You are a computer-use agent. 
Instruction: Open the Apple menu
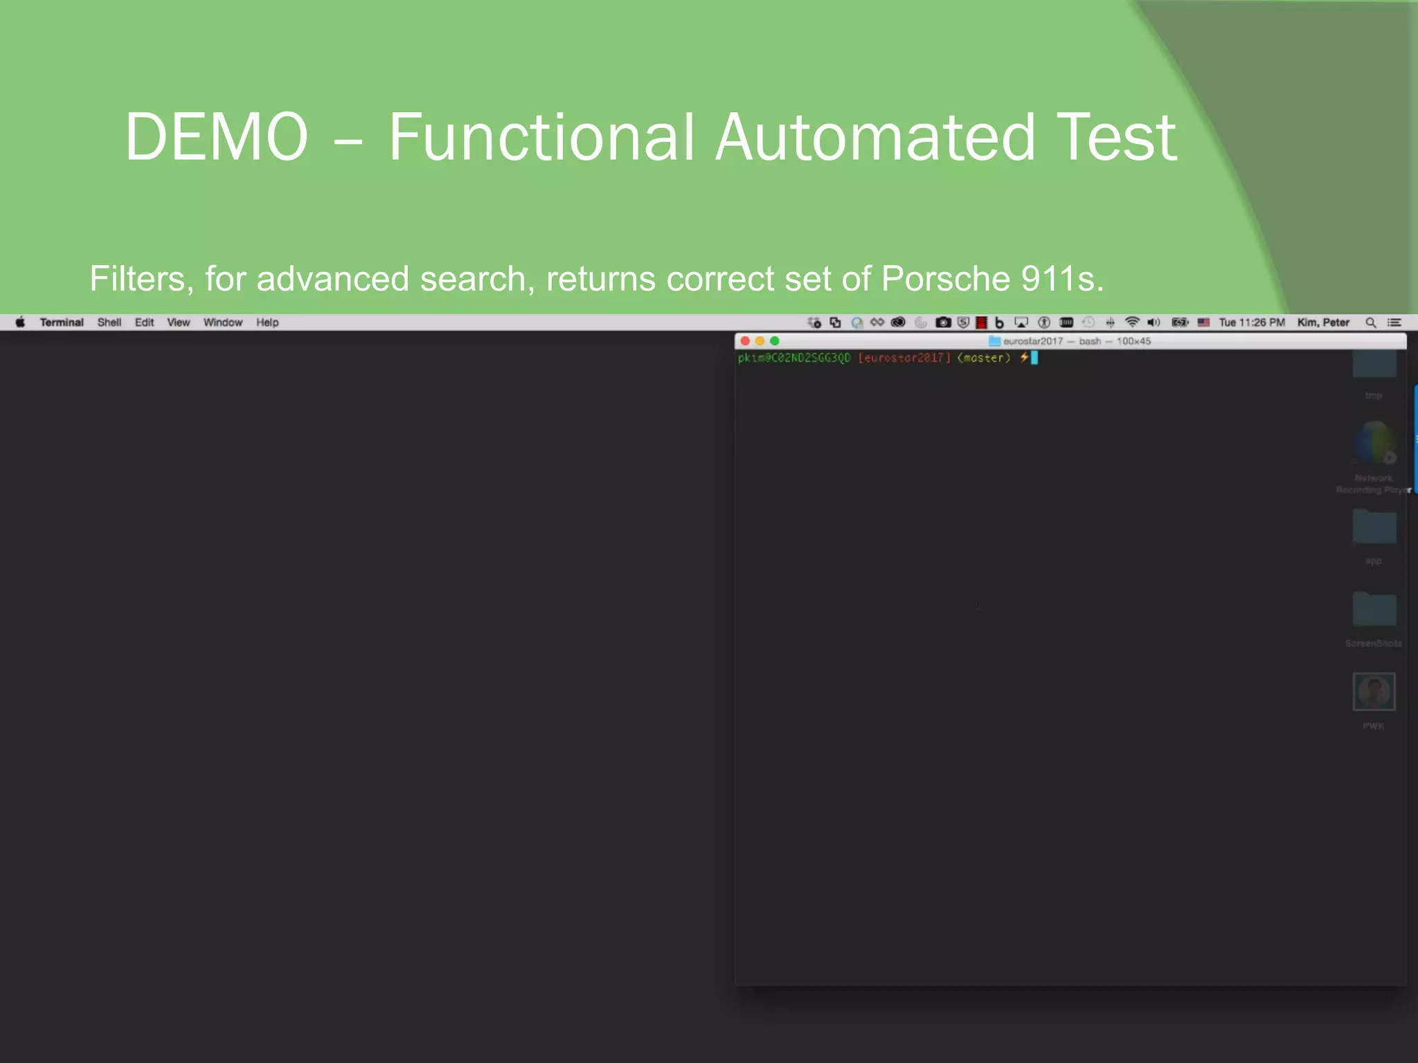20,322
